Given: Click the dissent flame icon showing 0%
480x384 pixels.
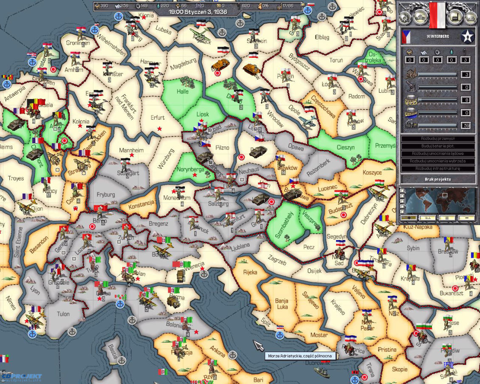Looking at the screenshot, I should (x=260, y=6).
